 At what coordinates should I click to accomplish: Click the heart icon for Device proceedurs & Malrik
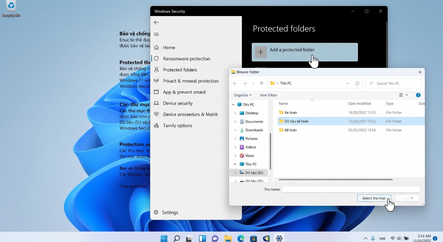tap(156, 114)
